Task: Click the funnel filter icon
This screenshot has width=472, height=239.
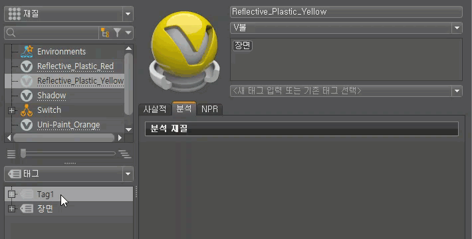Action: click(x=118, y=33)
